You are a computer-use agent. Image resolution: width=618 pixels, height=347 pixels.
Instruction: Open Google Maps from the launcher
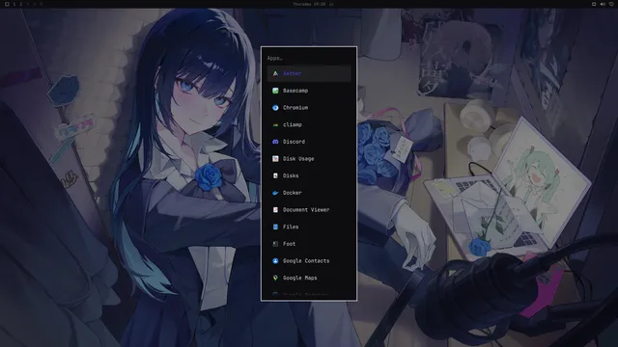[x=309, y=278]
